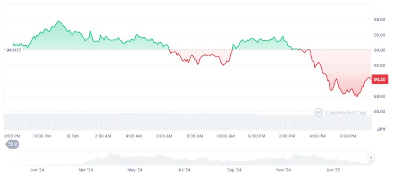
Task: Click the 8:00 PM time axis label
Action: [12, 136]
